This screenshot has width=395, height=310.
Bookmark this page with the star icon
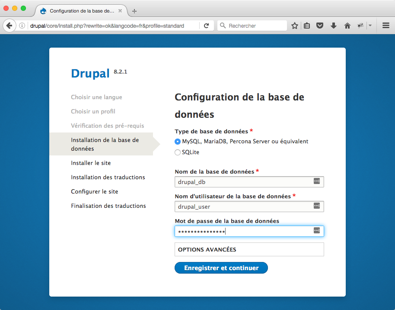294,26
